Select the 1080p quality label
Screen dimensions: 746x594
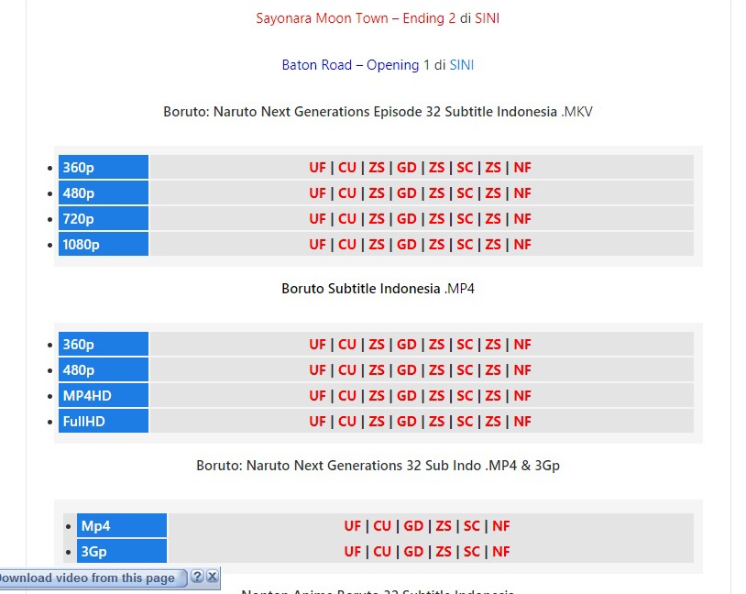coord(104,245)
